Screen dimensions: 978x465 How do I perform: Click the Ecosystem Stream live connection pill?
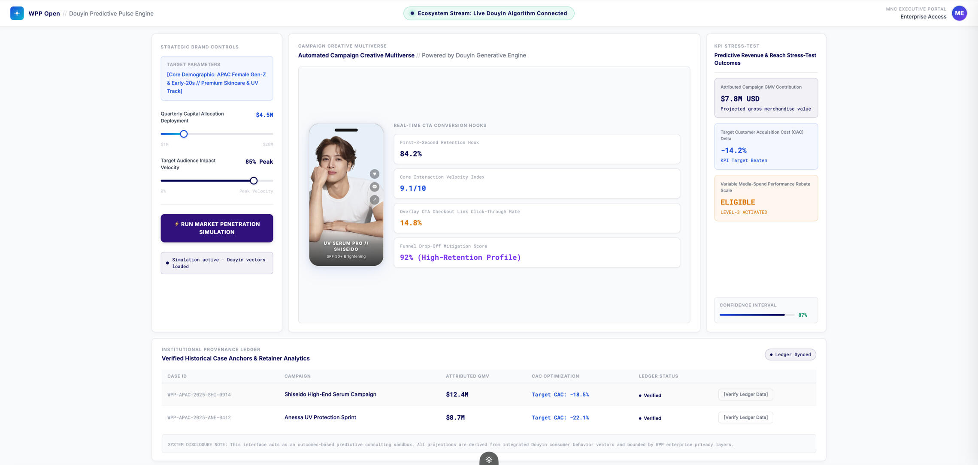(489, 13)
